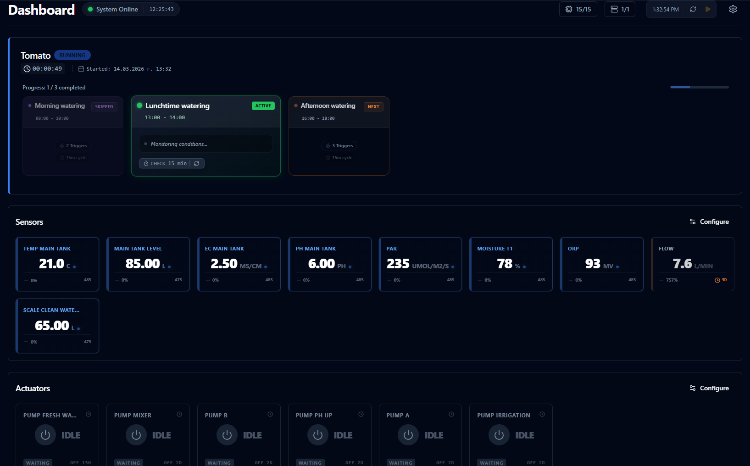
Task: Click the clock icon on Pump A
Action: click(451, 414)
